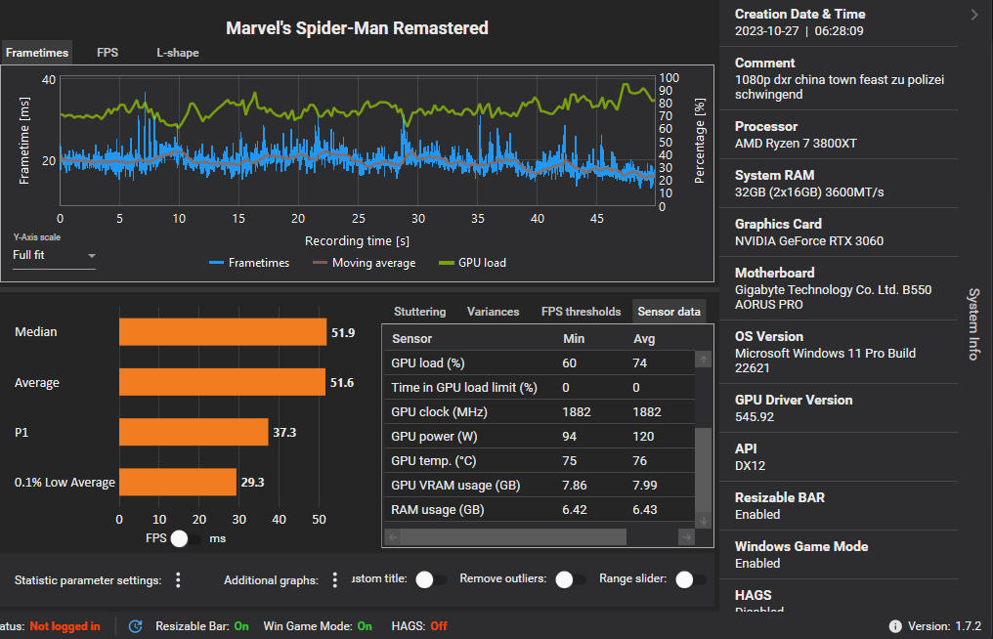Click the Gigabyte B550 AORUS PRO motherboard value
This screenshot has height=639, width=993.
(833, 297)
